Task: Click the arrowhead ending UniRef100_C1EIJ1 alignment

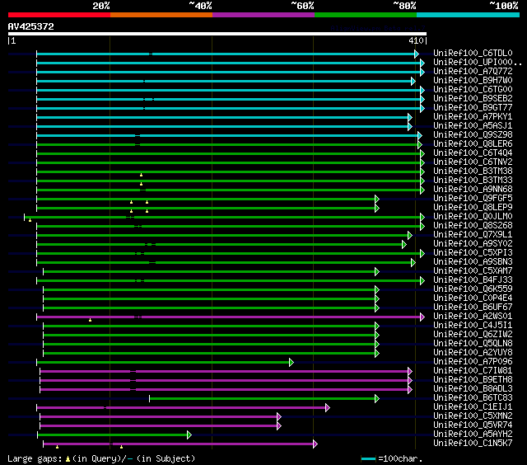Action: pyautogui.click(x=328, y=408)
